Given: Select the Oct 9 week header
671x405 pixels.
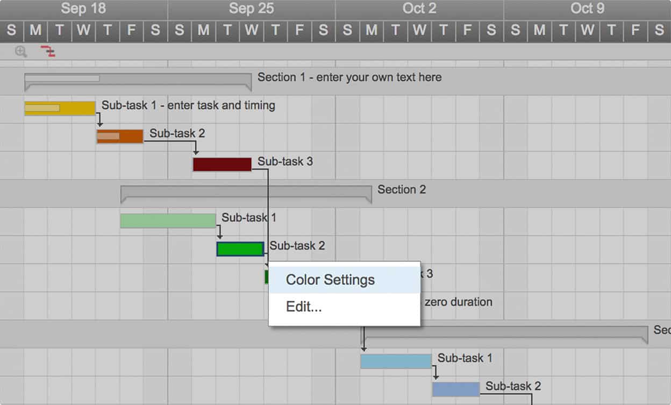Looking at the screenshot, I should pos(587,9).
